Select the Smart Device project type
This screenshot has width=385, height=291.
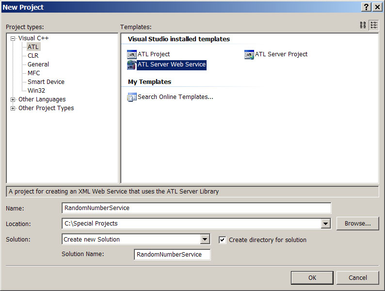46,82
